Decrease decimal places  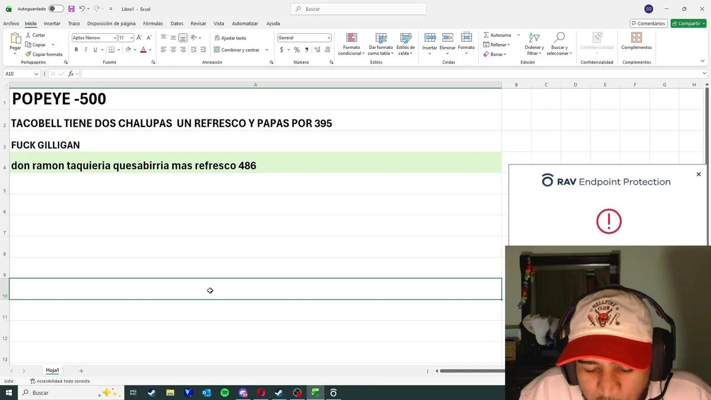click(327, 49)
